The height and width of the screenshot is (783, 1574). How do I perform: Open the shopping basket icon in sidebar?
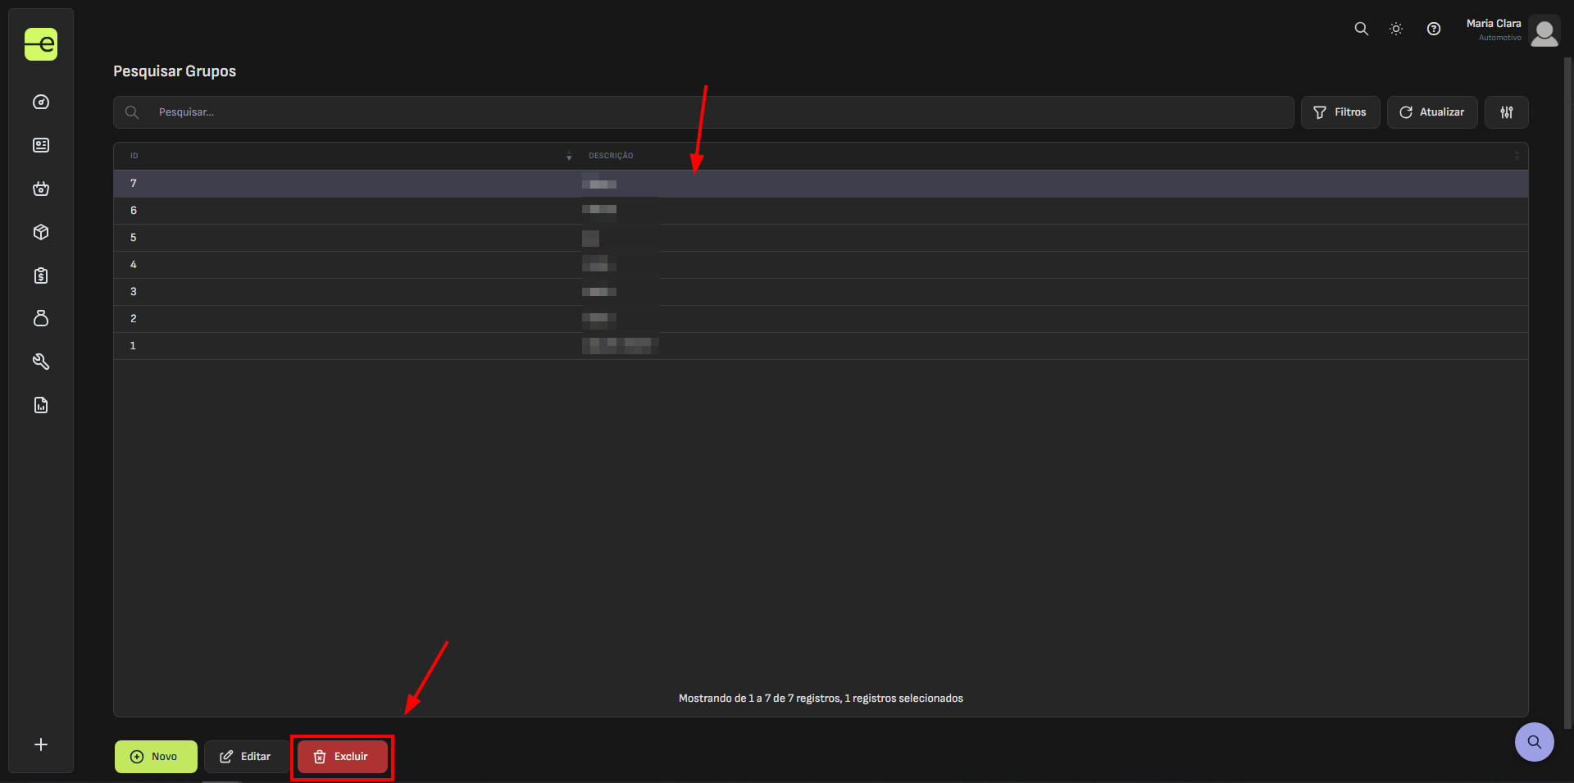(x=41, y=189)
